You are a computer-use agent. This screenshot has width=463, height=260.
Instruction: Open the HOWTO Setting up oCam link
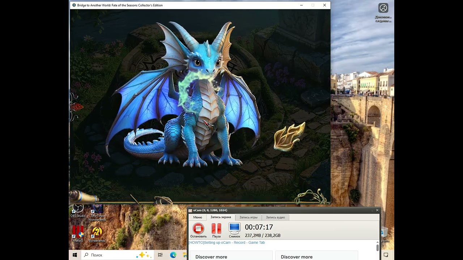(227, 243)
